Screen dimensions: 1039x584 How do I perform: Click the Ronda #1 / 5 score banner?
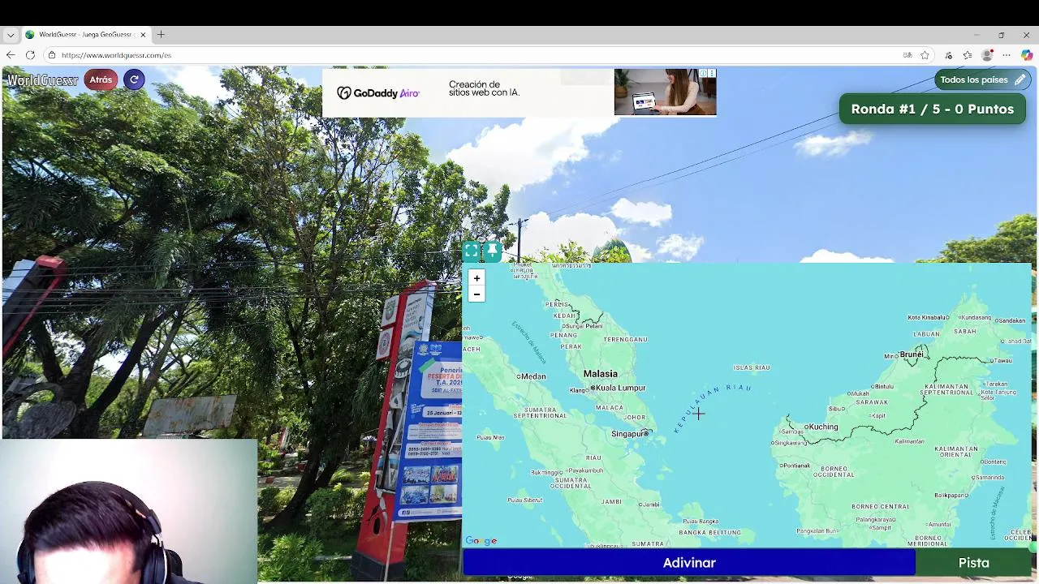(933, 109)
